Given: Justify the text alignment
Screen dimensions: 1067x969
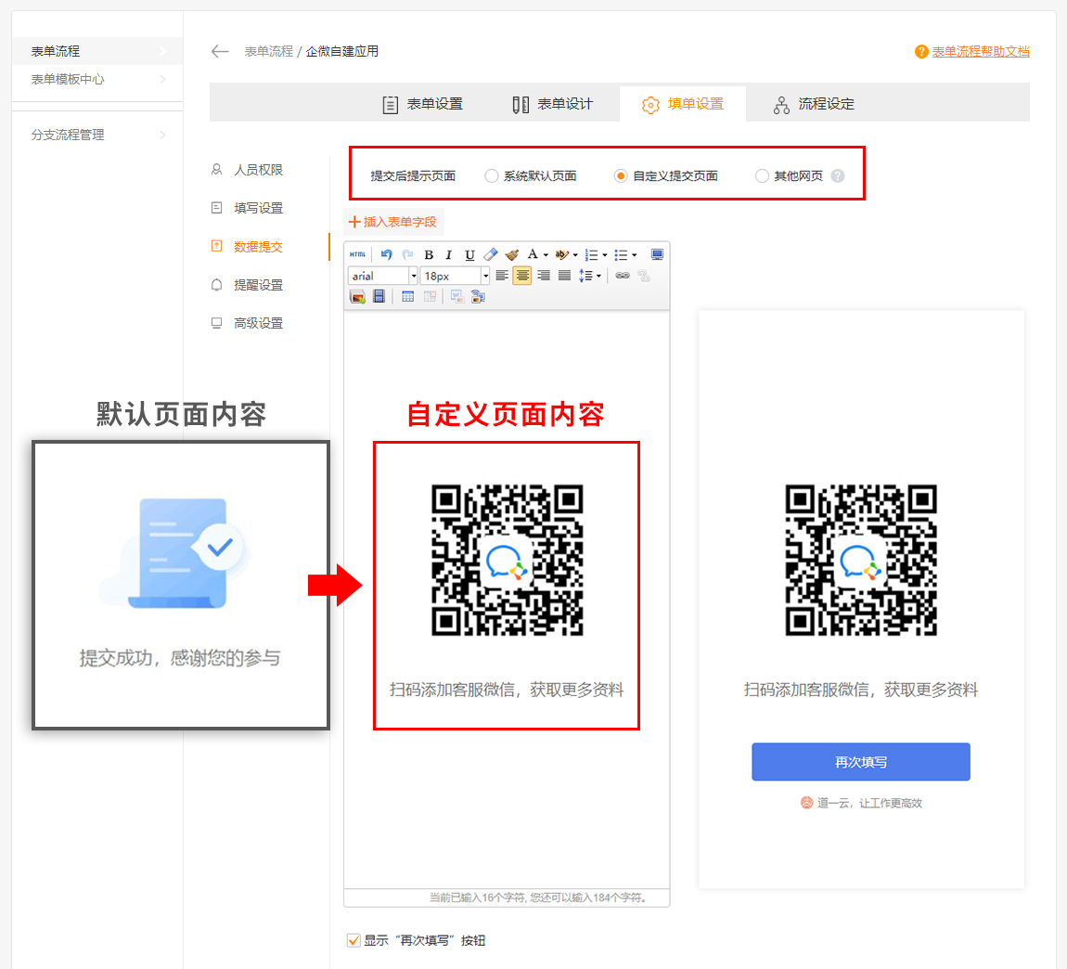Looking at the screenshot, I should click(x=564, y=276).
